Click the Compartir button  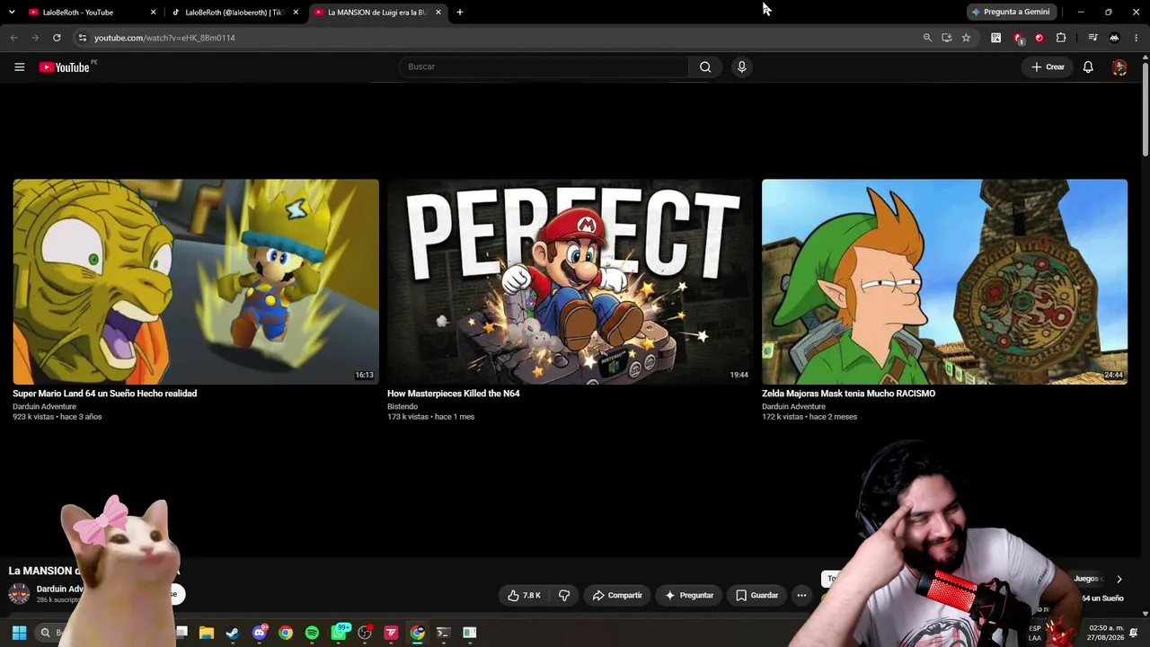(617, 595)
